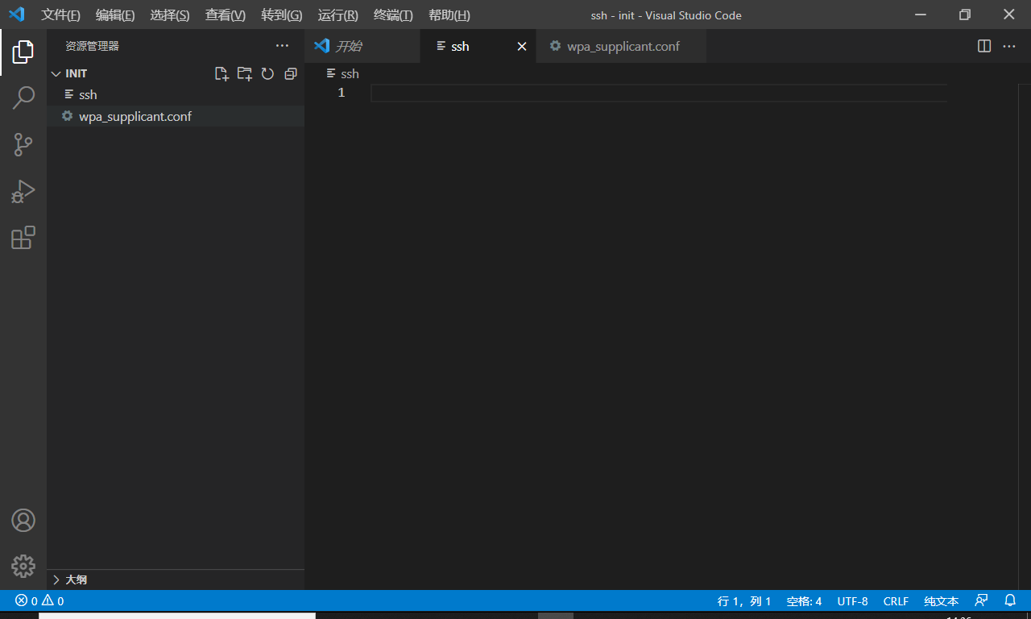
Task: Click the ssh breadcrumb above editor
Action: [x=343, y=73]
